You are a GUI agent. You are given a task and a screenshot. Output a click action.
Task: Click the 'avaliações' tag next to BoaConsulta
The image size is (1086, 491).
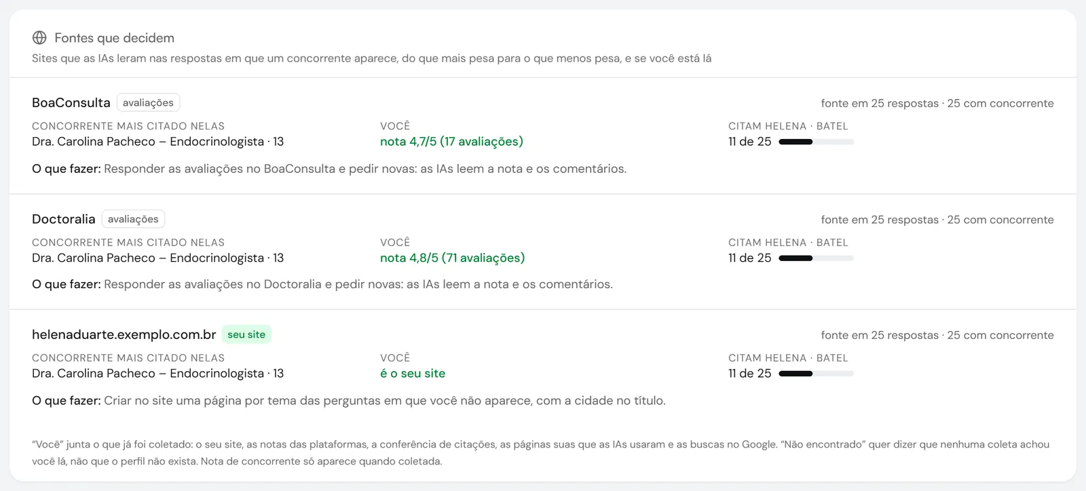click(x=148, y=102)
